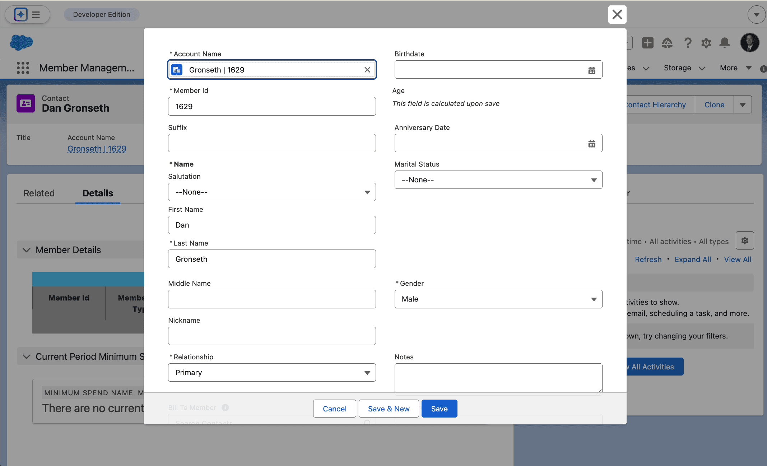The width and height of the screenshot is (767, 466).
Task: Open the Notifications bell
Action: click(x=725, y=43)
